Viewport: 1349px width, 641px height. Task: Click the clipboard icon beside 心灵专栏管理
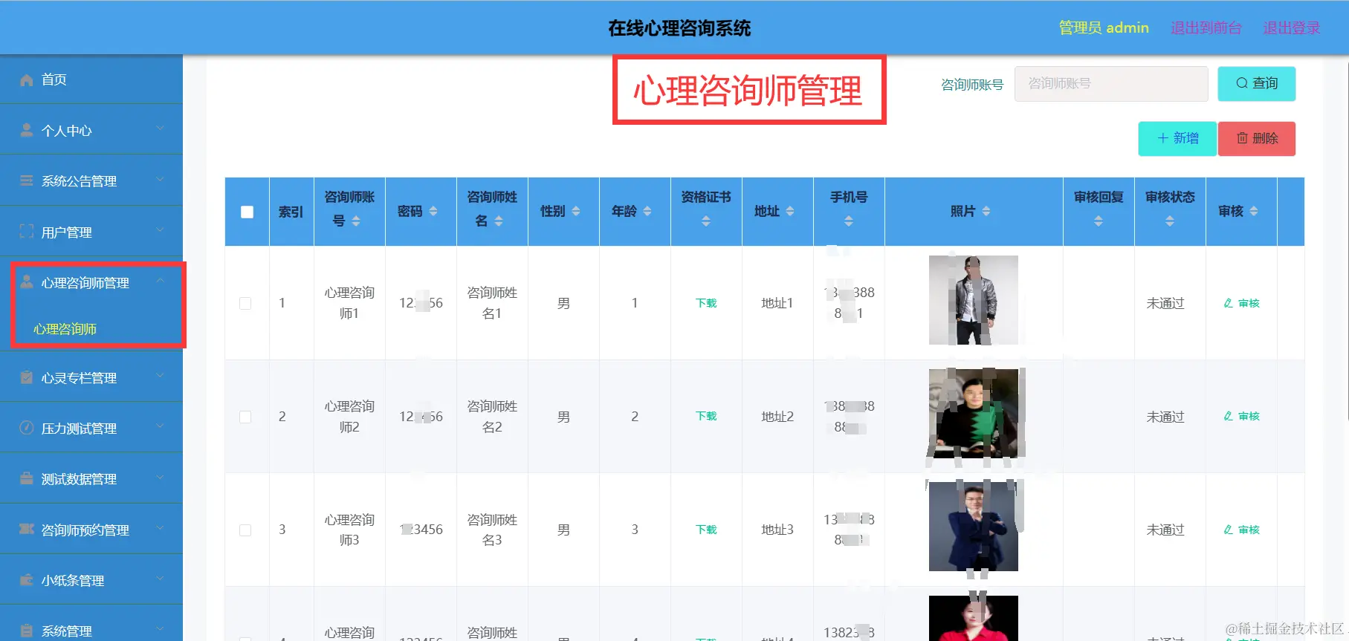tap(27, 377)
